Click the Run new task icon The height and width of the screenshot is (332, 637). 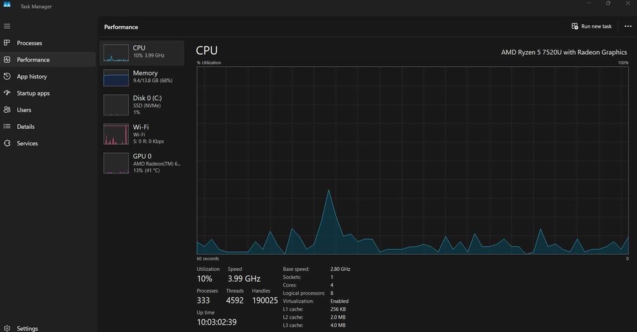point(575,26)
